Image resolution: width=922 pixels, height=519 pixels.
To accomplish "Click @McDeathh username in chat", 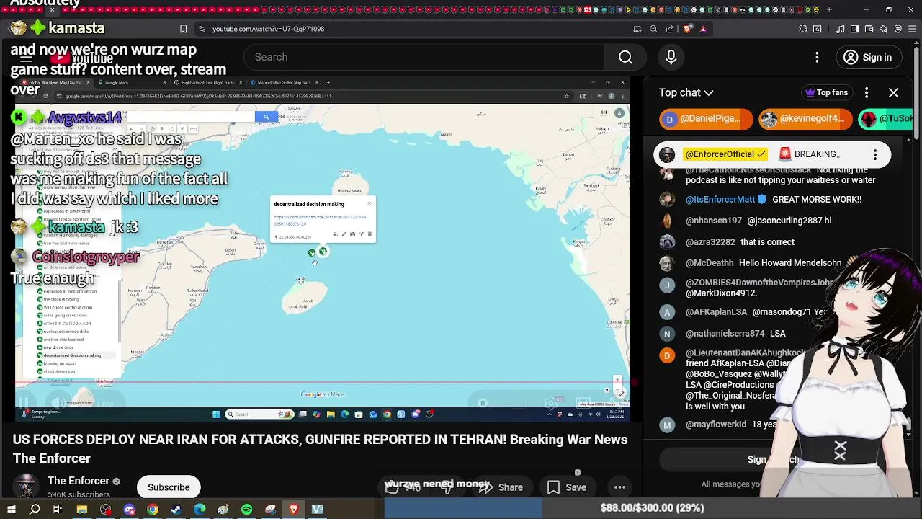I will pos(710,263).
